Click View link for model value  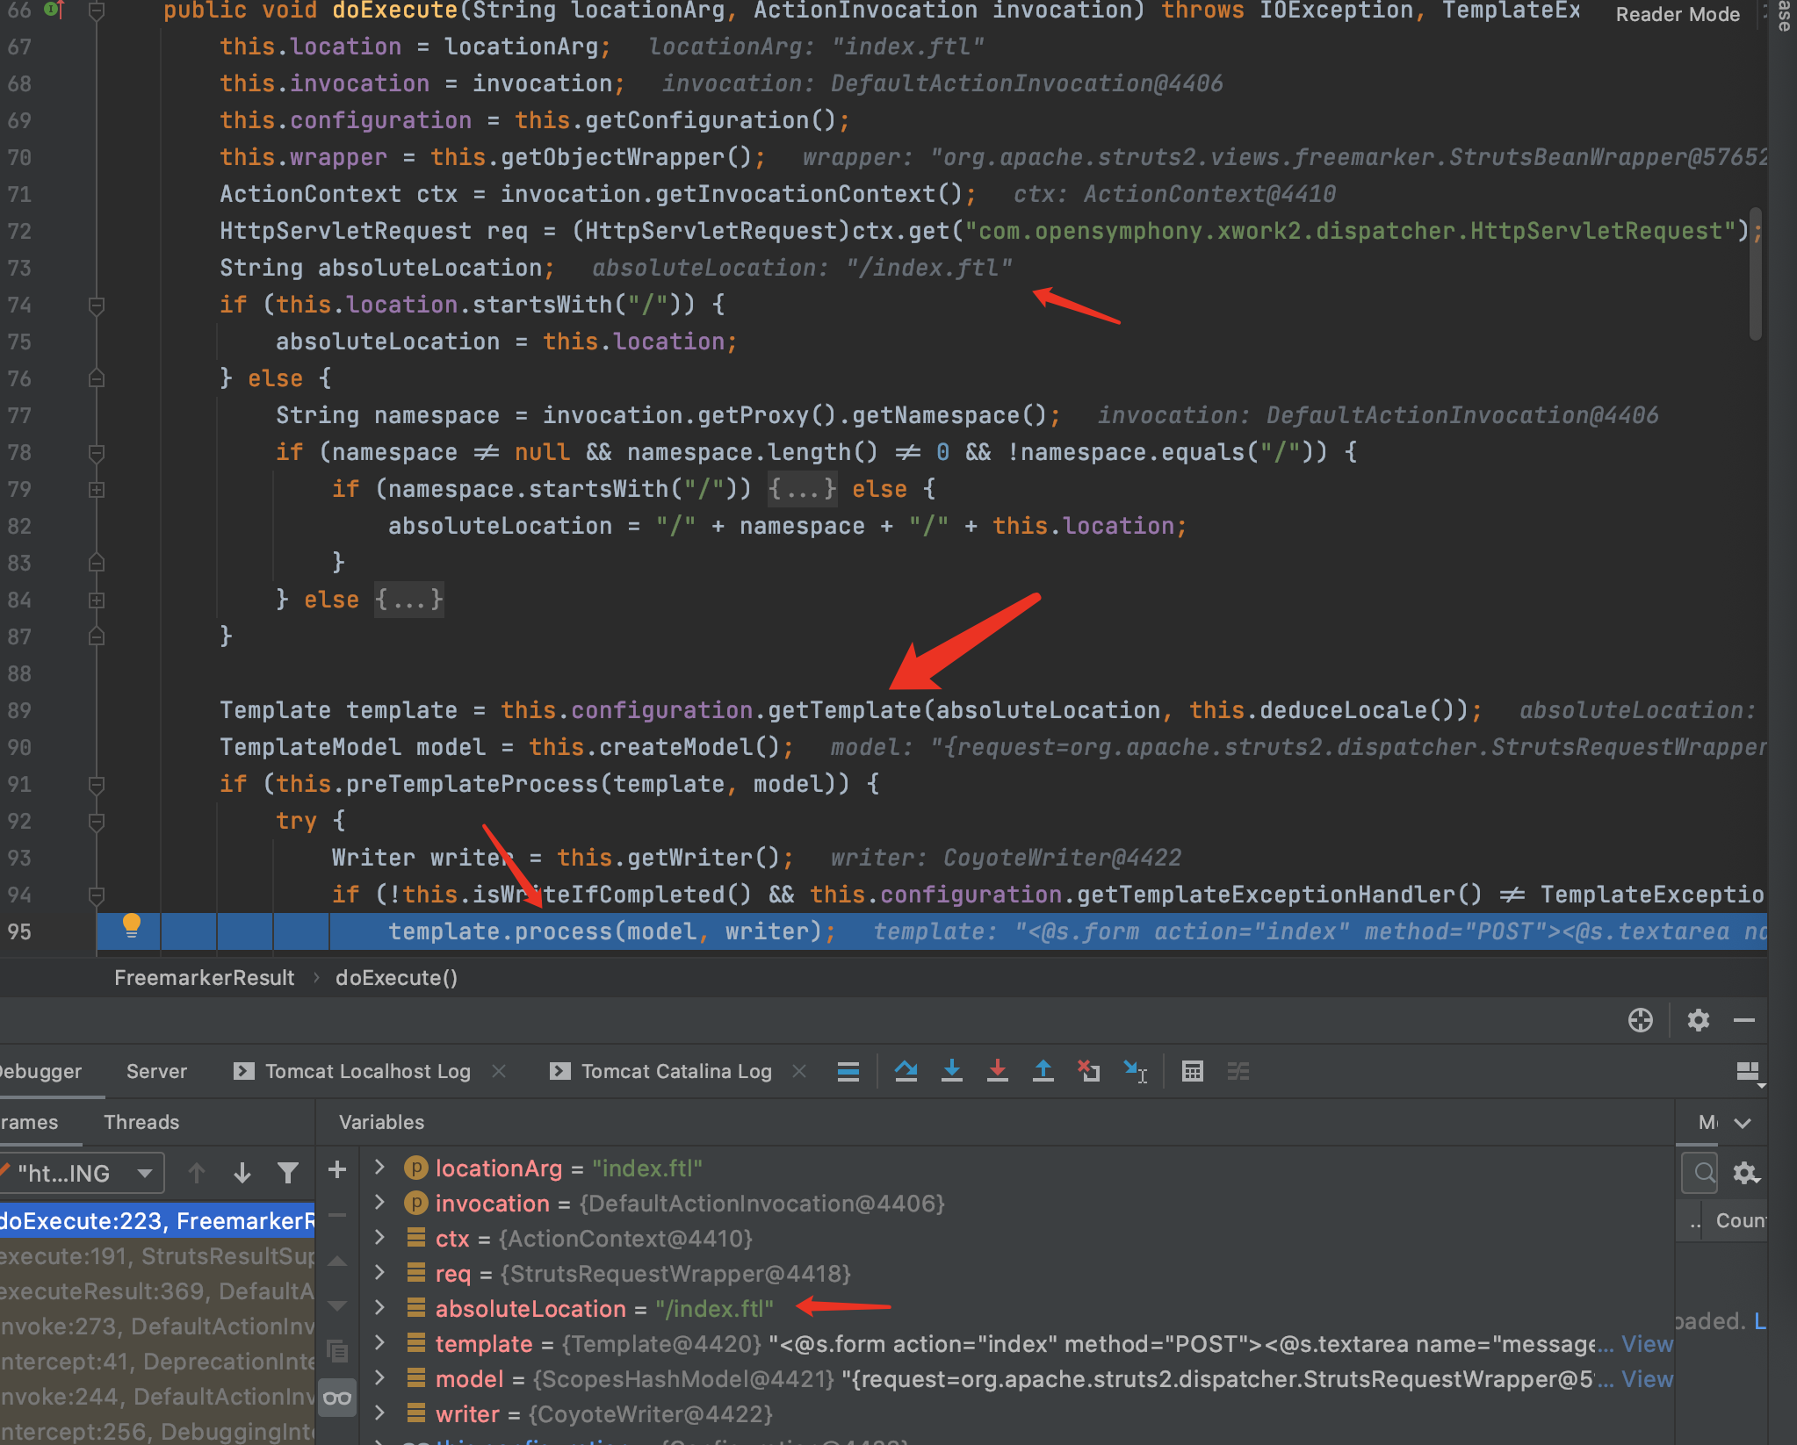point(1647,1379)
